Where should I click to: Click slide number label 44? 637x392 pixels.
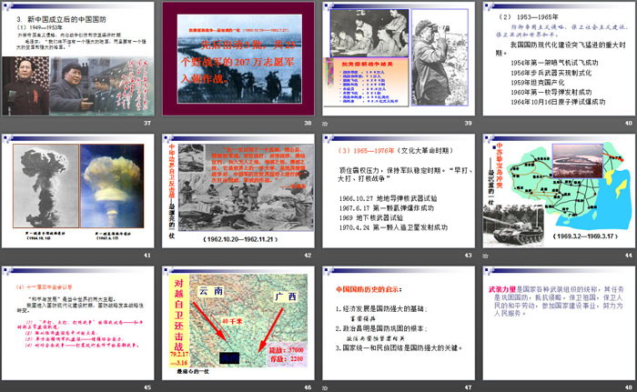click(x=629, y=255)
